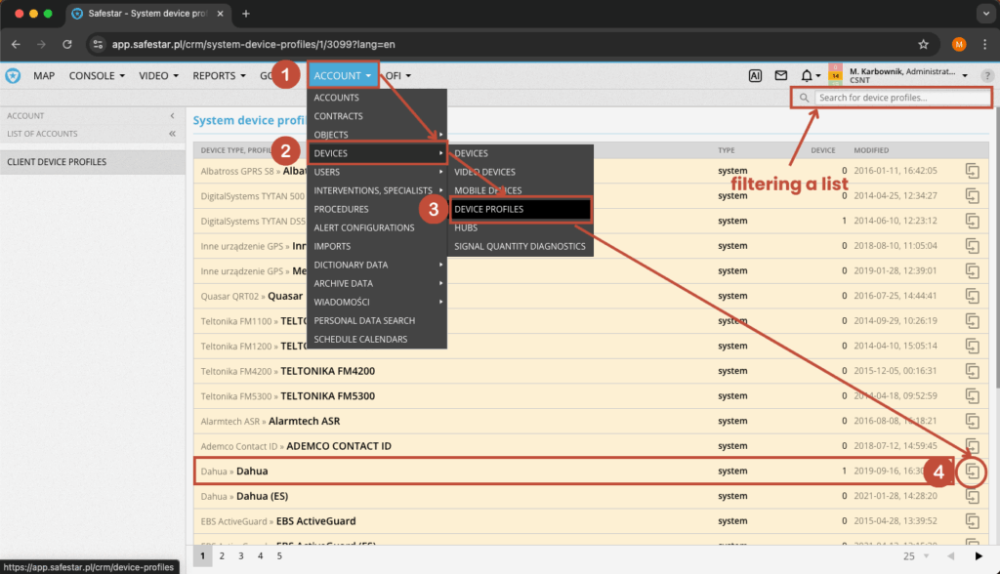Collapse the LIST OF ACCOUNTS sidebar panel
1000x574 pixels.
click(x=172, y=134)
